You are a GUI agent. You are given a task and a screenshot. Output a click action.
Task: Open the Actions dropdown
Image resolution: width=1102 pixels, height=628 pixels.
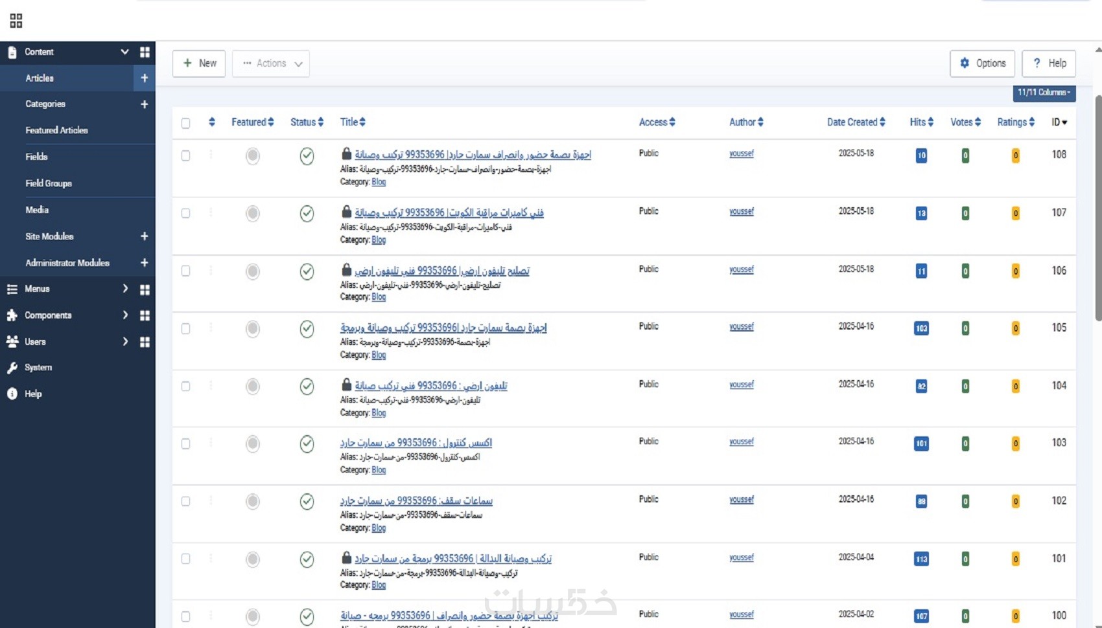(271, 63)
